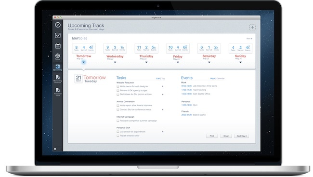Star the Contact Stu for conference venue task
313x177 pixels.
[162, 109]
